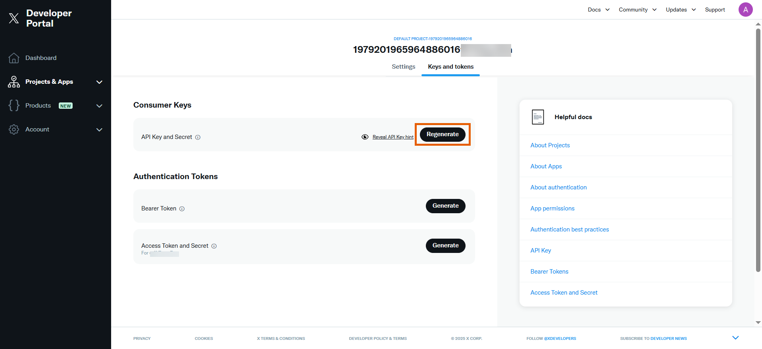Click the X logo icon
Screen dimensions: 762x349
coord(14,18)
